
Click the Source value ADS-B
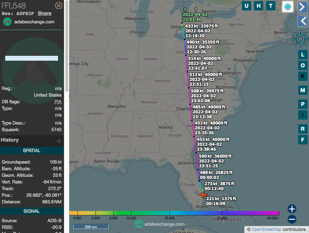(x=55, y=220)
